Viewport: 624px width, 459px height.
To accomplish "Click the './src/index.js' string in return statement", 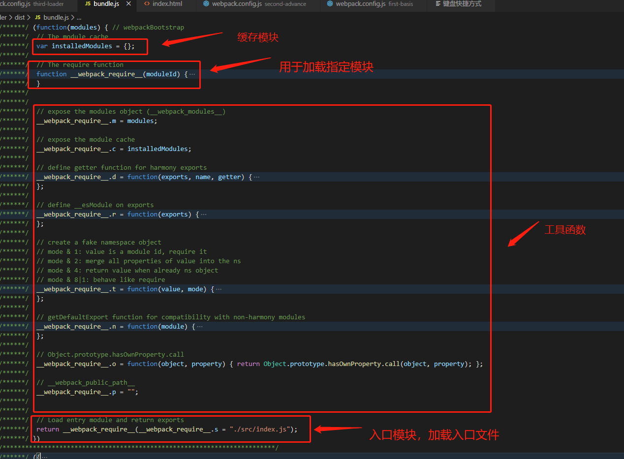I will [x=260, y=429].
